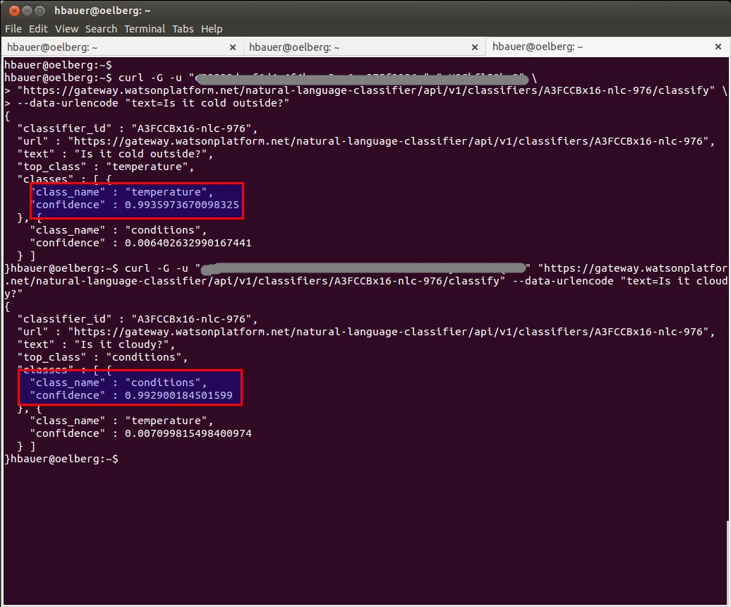Screen dimensions: 731x607
Task: Click the highlighted temperature confidence value
Action: pos(182,205)
